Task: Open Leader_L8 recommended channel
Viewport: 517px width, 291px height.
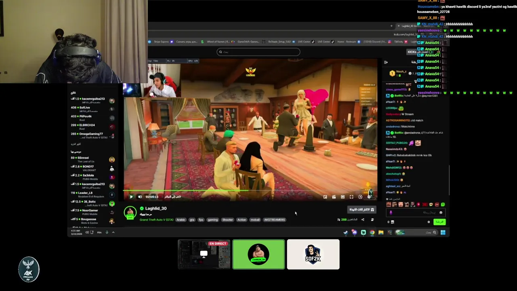Action: [x=92, y=194]
